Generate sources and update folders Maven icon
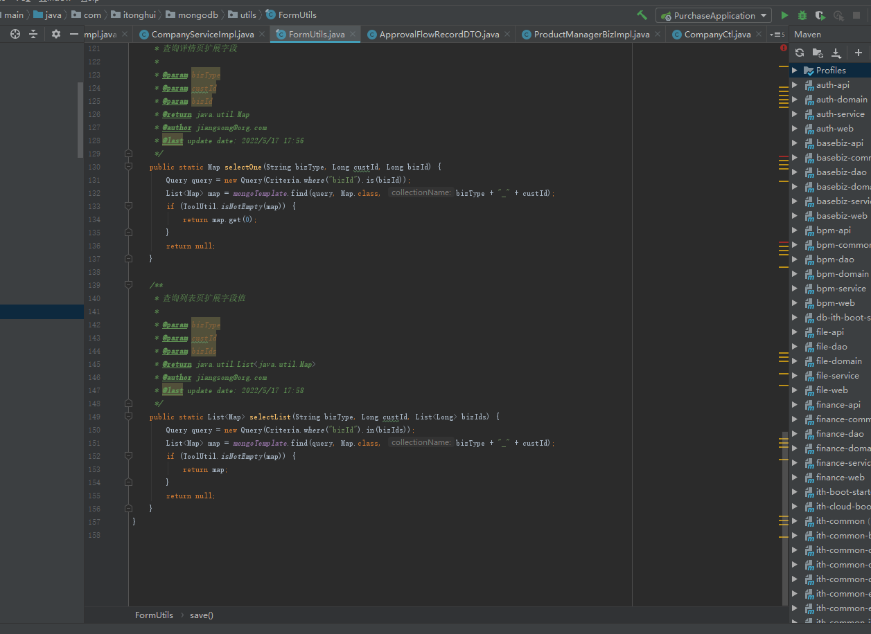Viewport: 871px width, 634px height. tap(818, 53)
